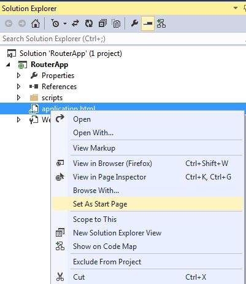Click the Refresh icon in toolbar
The height and width of the screenshot is (284, 246).
(89, 23)
